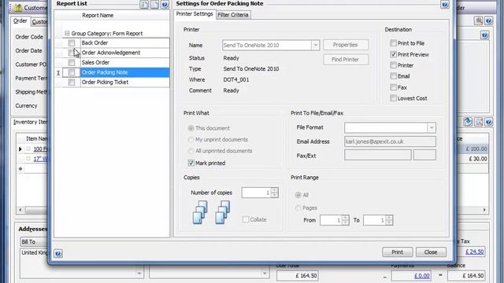Image resolution: width=504 pixels, height=283 pixels.
Task: Select the This document radio option
Action: pos(191,128)
